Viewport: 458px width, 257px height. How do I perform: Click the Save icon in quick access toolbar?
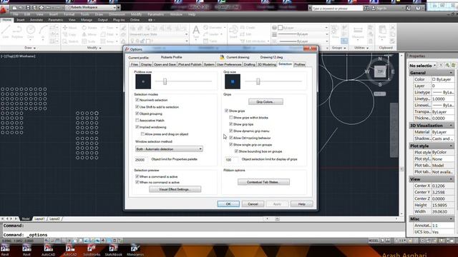point(28,8)
